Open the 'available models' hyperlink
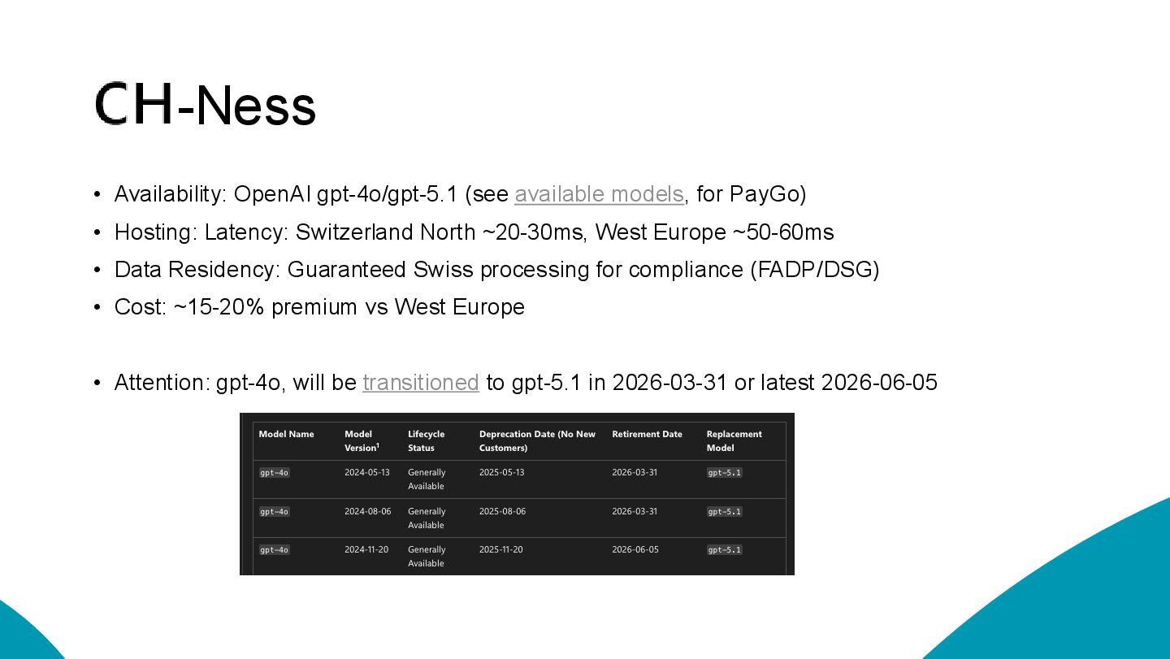Image resolution: width=1170 pixels, height=659 pixels. pyautogui.click(x=599, y=194)
